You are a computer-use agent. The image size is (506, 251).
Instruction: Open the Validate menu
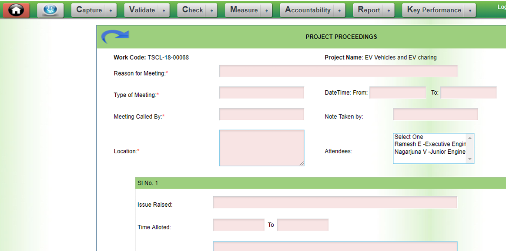tap(142, 10)
